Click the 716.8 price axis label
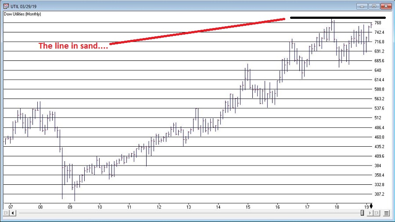 tap(379, 42)
